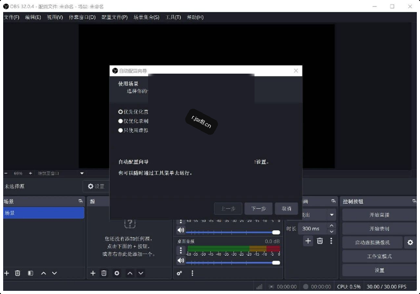Expand the preview zoom scaling dropdown

[x=82, y=173]
